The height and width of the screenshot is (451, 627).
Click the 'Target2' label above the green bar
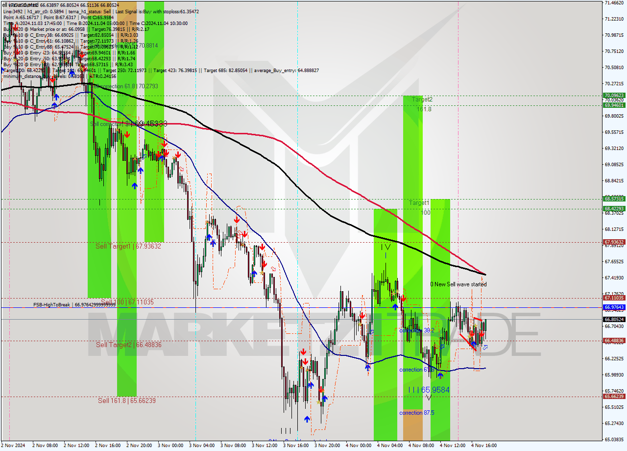(x=422, y=99)
